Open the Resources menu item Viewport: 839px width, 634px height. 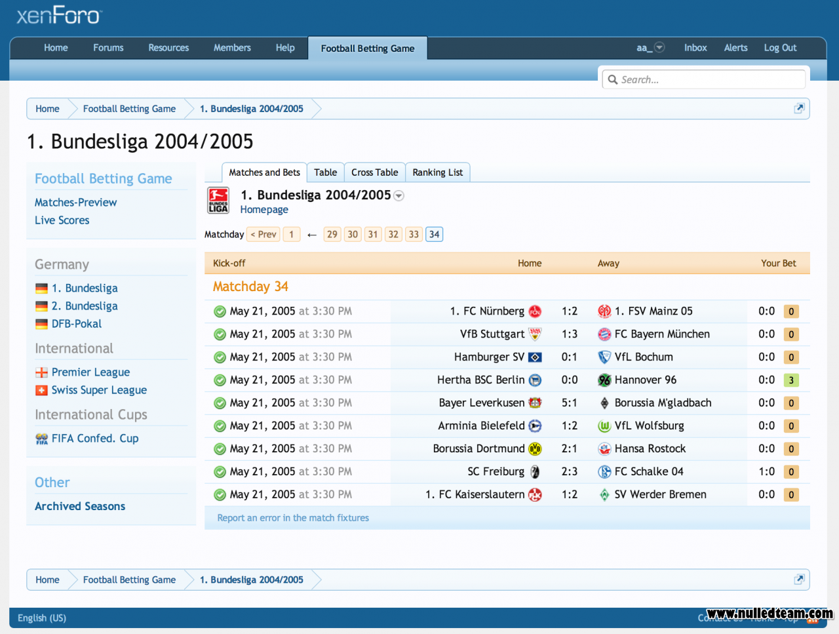[168, 48]
